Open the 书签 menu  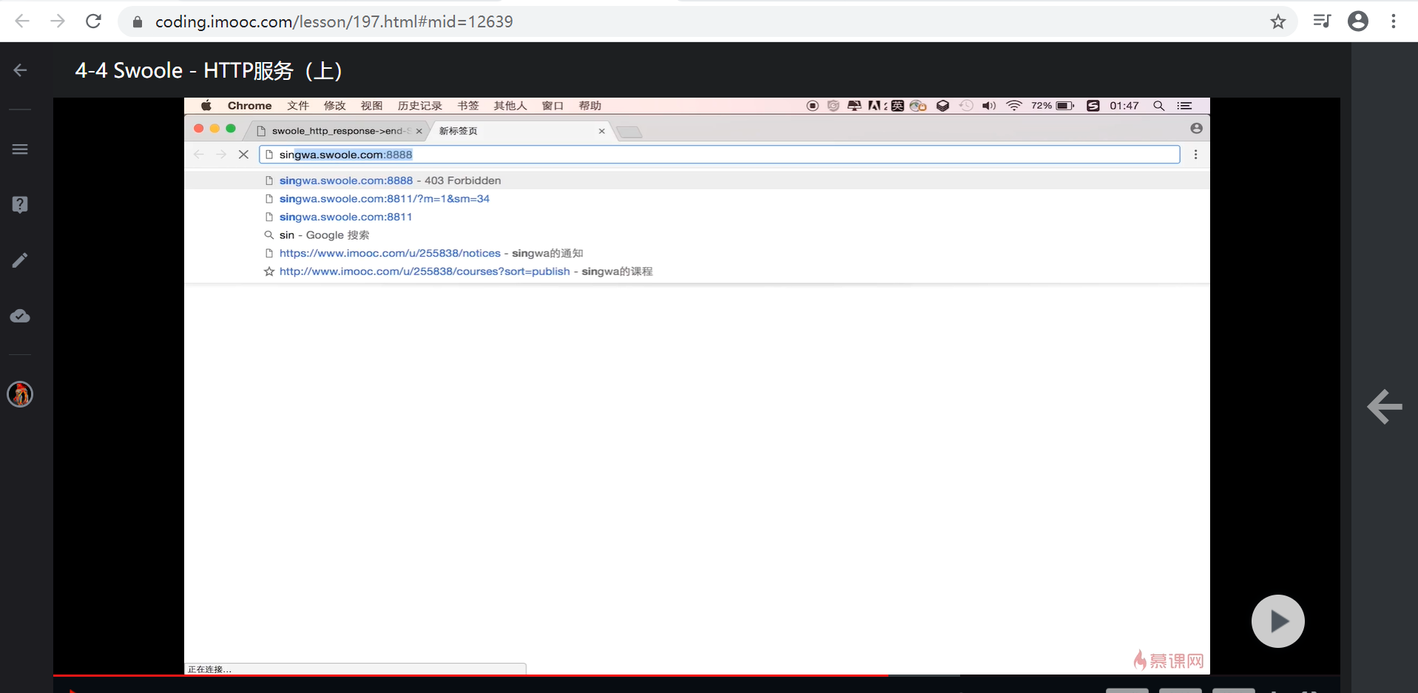click(468, 106)
